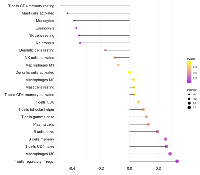Screen dimensions: 200x175
Task: Click the Plasma cells label
Action: tap(43, 124)
